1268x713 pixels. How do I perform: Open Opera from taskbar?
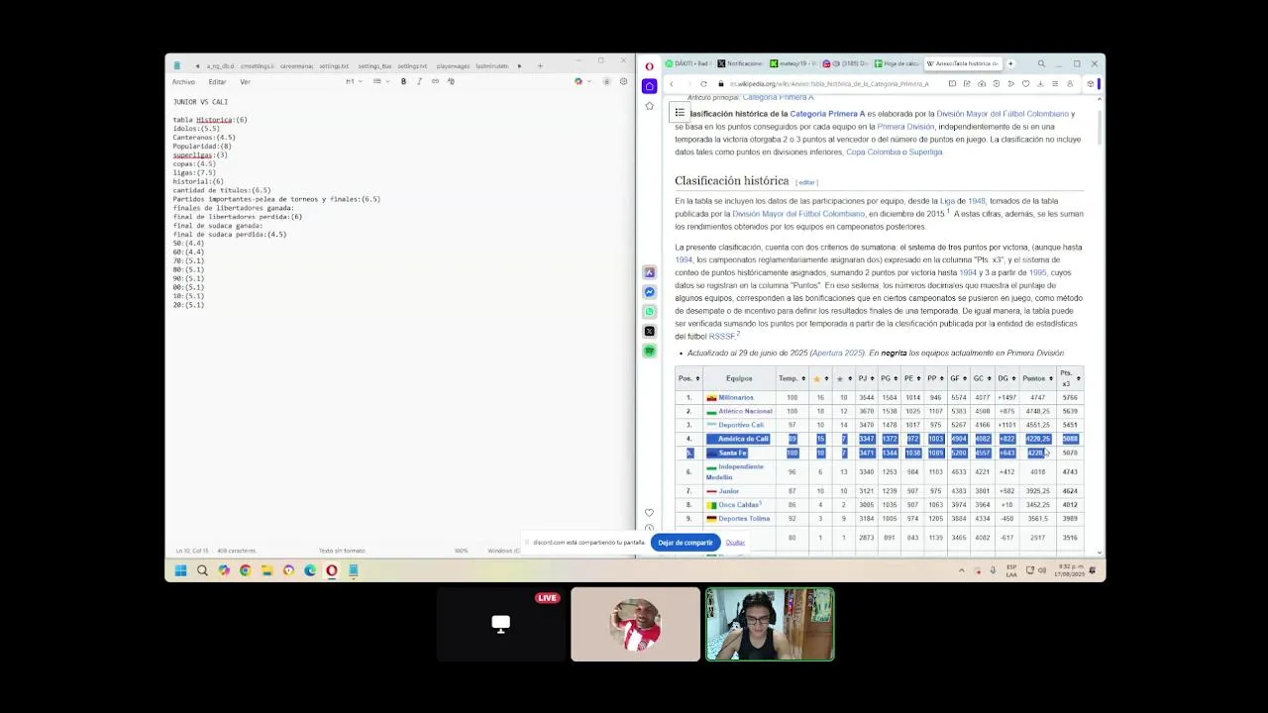[x=332, y=570]
